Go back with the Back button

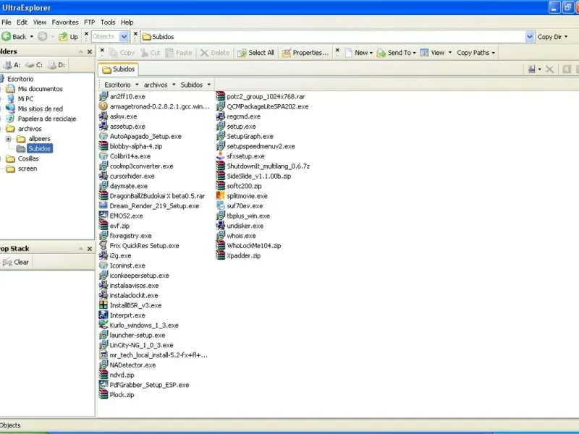pos(14,37)
